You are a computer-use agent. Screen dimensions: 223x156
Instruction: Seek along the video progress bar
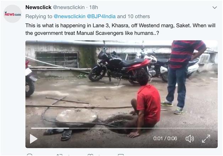pos(142,128)
